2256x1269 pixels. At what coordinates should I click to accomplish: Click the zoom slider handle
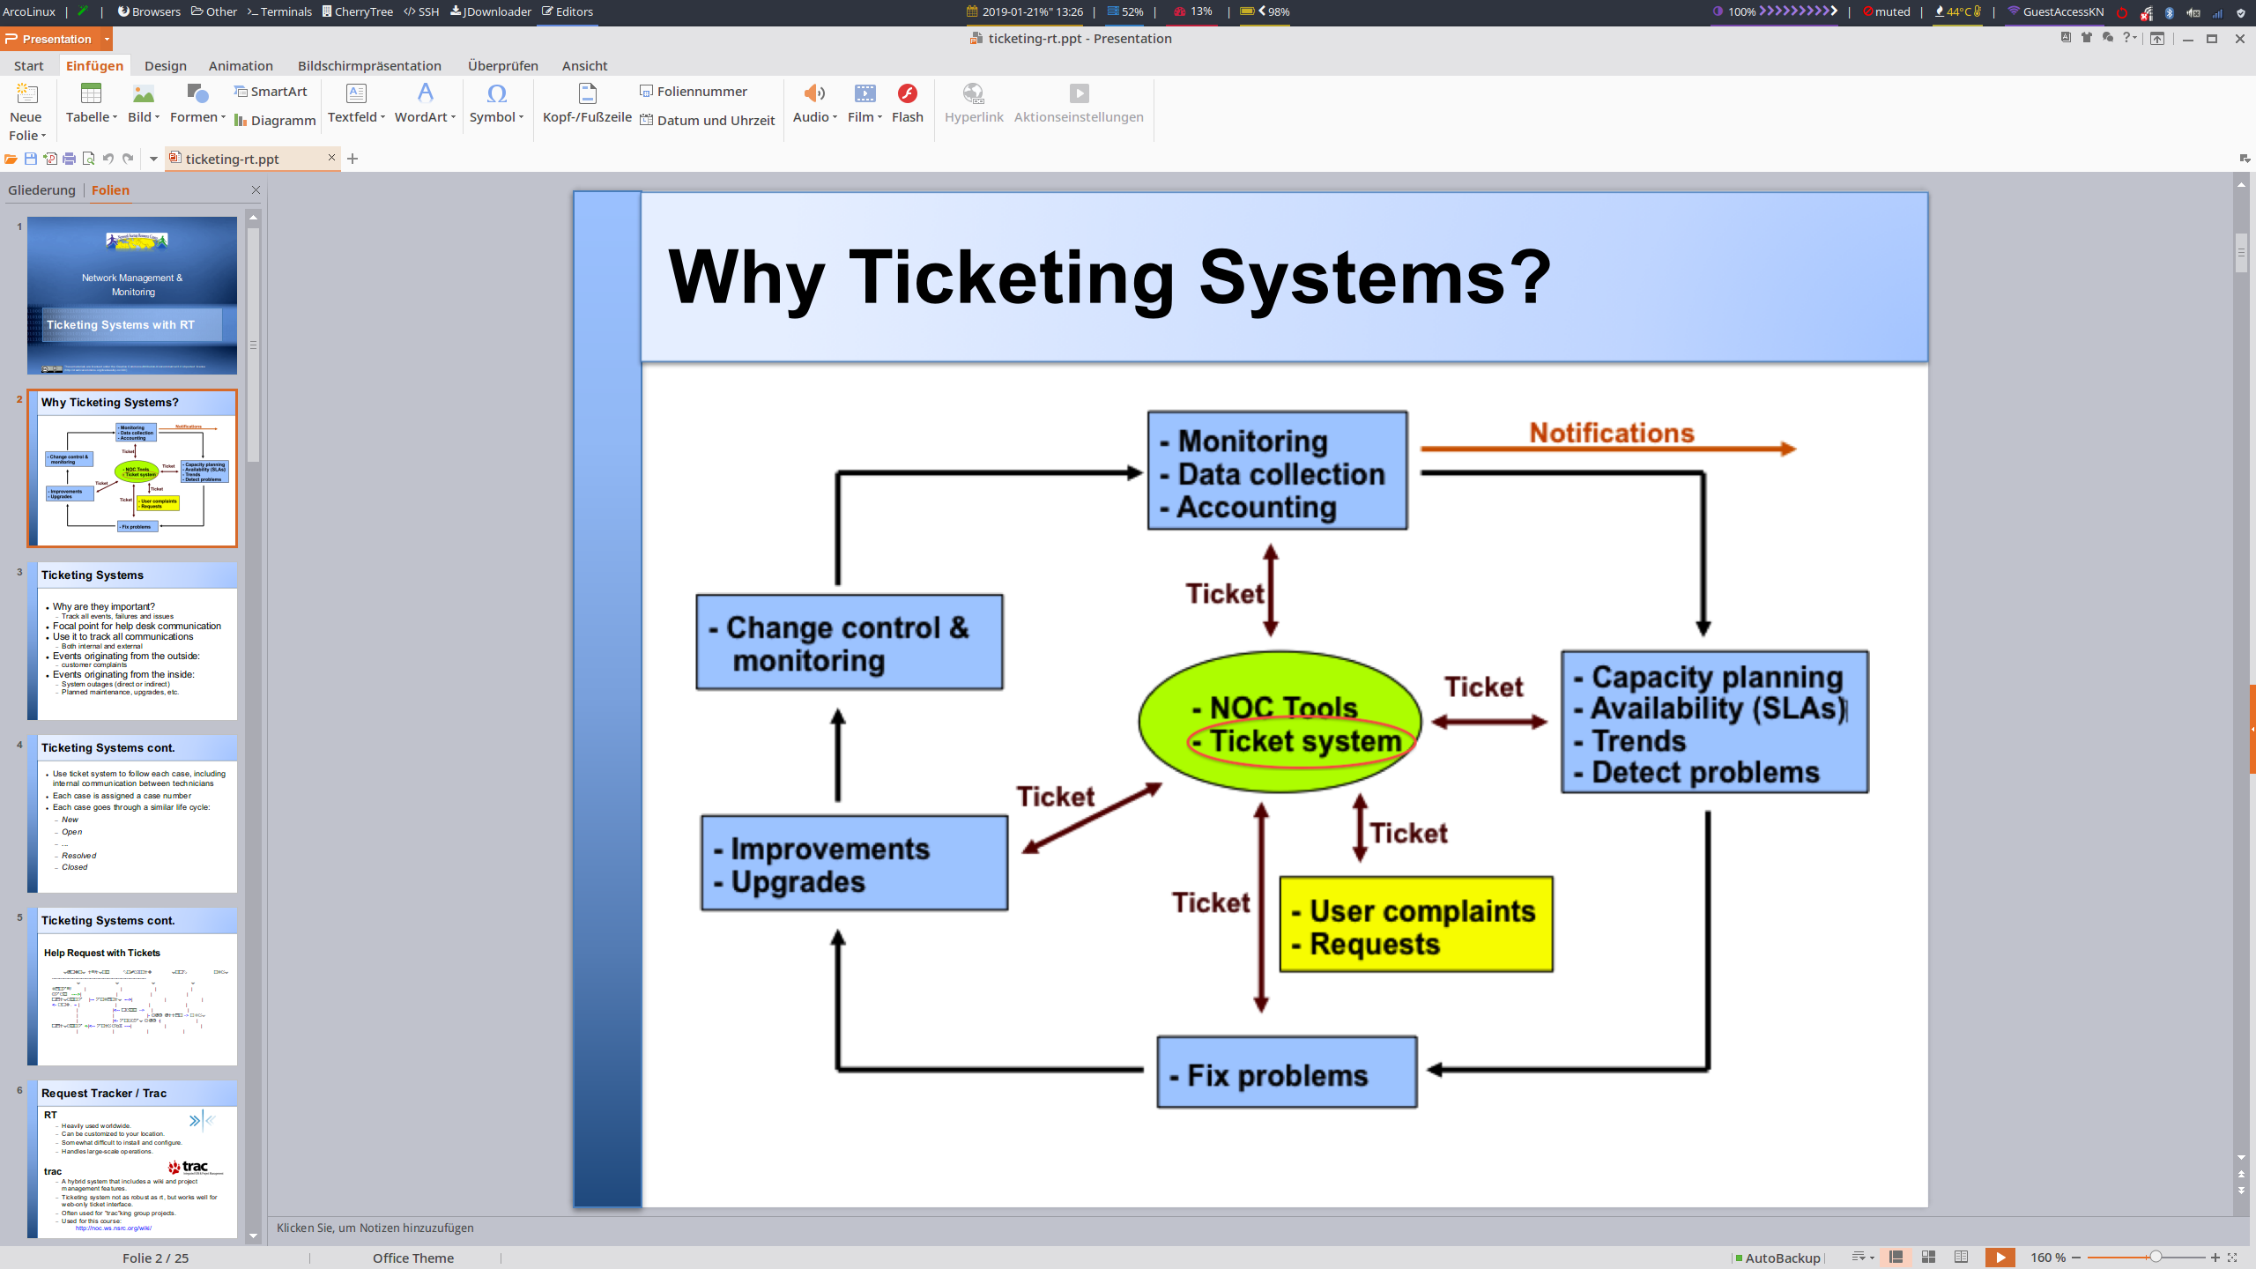pyautogui.click(x=2155, y=1258)
